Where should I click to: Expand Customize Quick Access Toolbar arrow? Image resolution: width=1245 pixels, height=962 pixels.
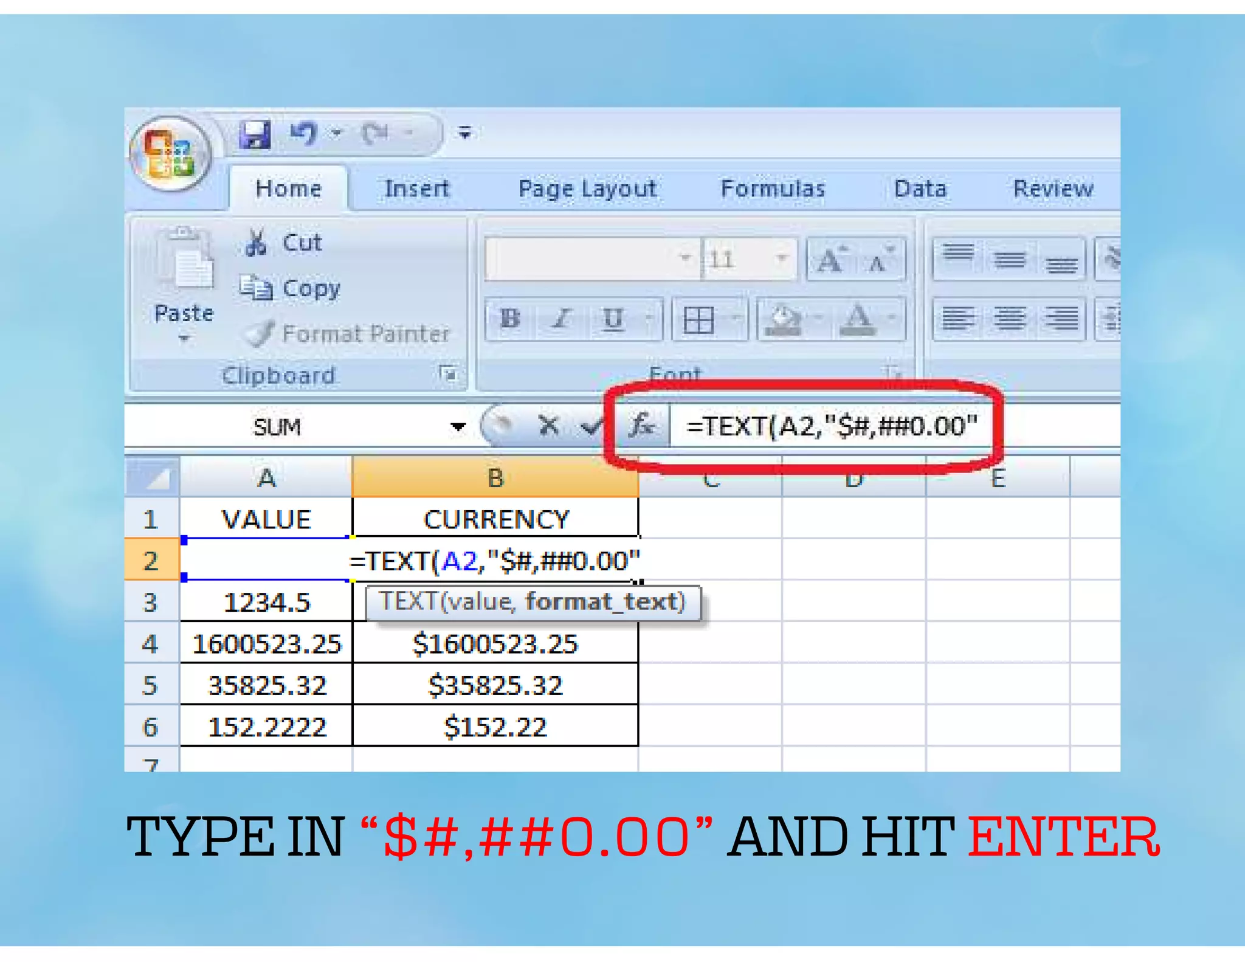coord(465,132)
